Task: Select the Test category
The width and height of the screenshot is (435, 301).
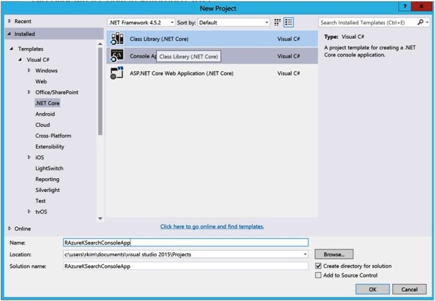Action: pyautogui.click(x=41, y=201)
